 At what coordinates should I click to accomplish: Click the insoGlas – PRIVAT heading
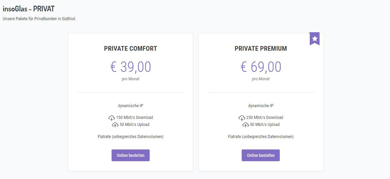(29, 9)
